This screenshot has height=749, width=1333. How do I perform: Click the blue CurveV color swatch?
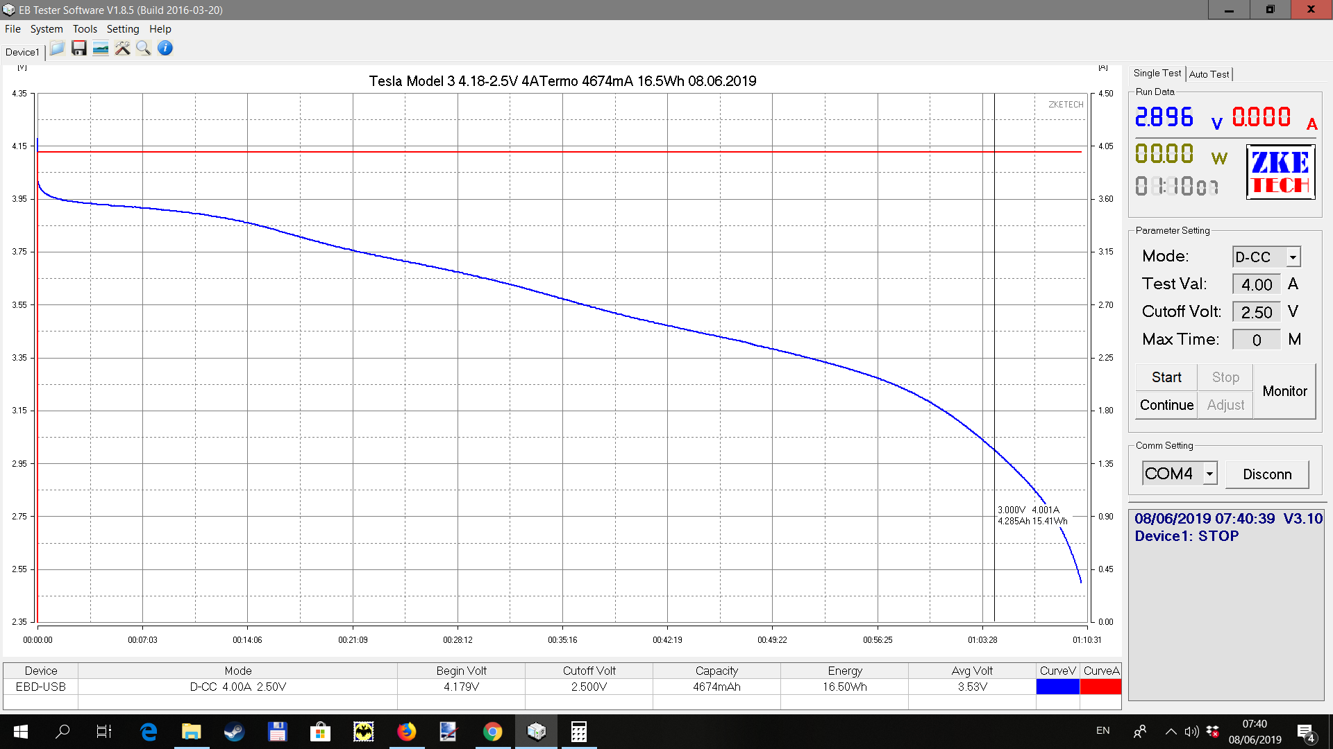[1057, 687]
